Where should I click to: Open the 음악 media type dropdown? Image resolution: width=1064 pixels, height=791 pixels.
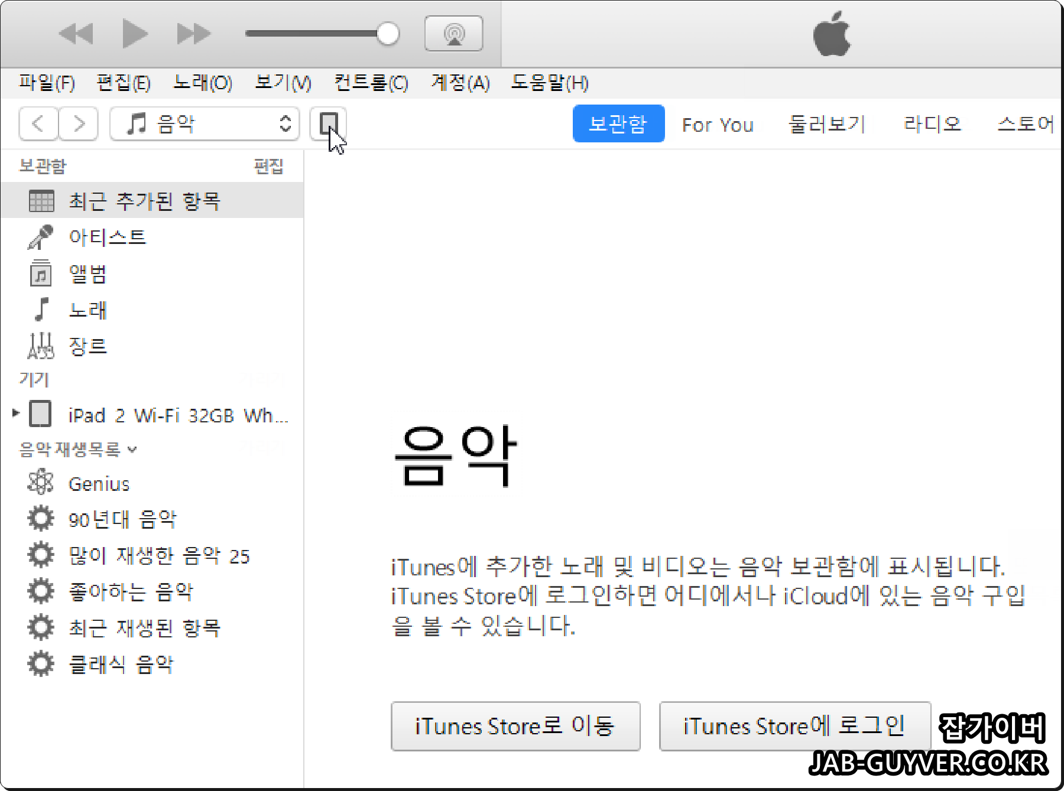click(205, 124)
